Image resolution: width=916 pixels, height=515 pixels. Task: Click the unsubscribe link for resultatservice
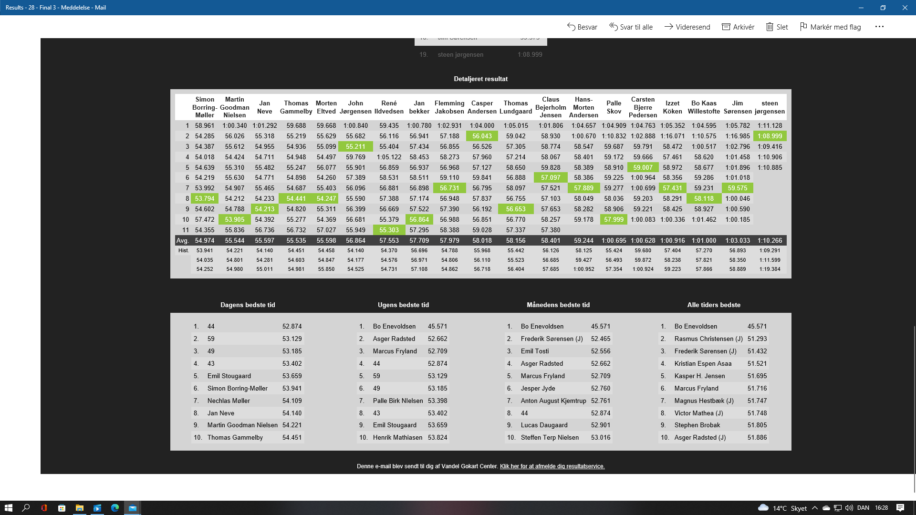(x=552, y=466)
